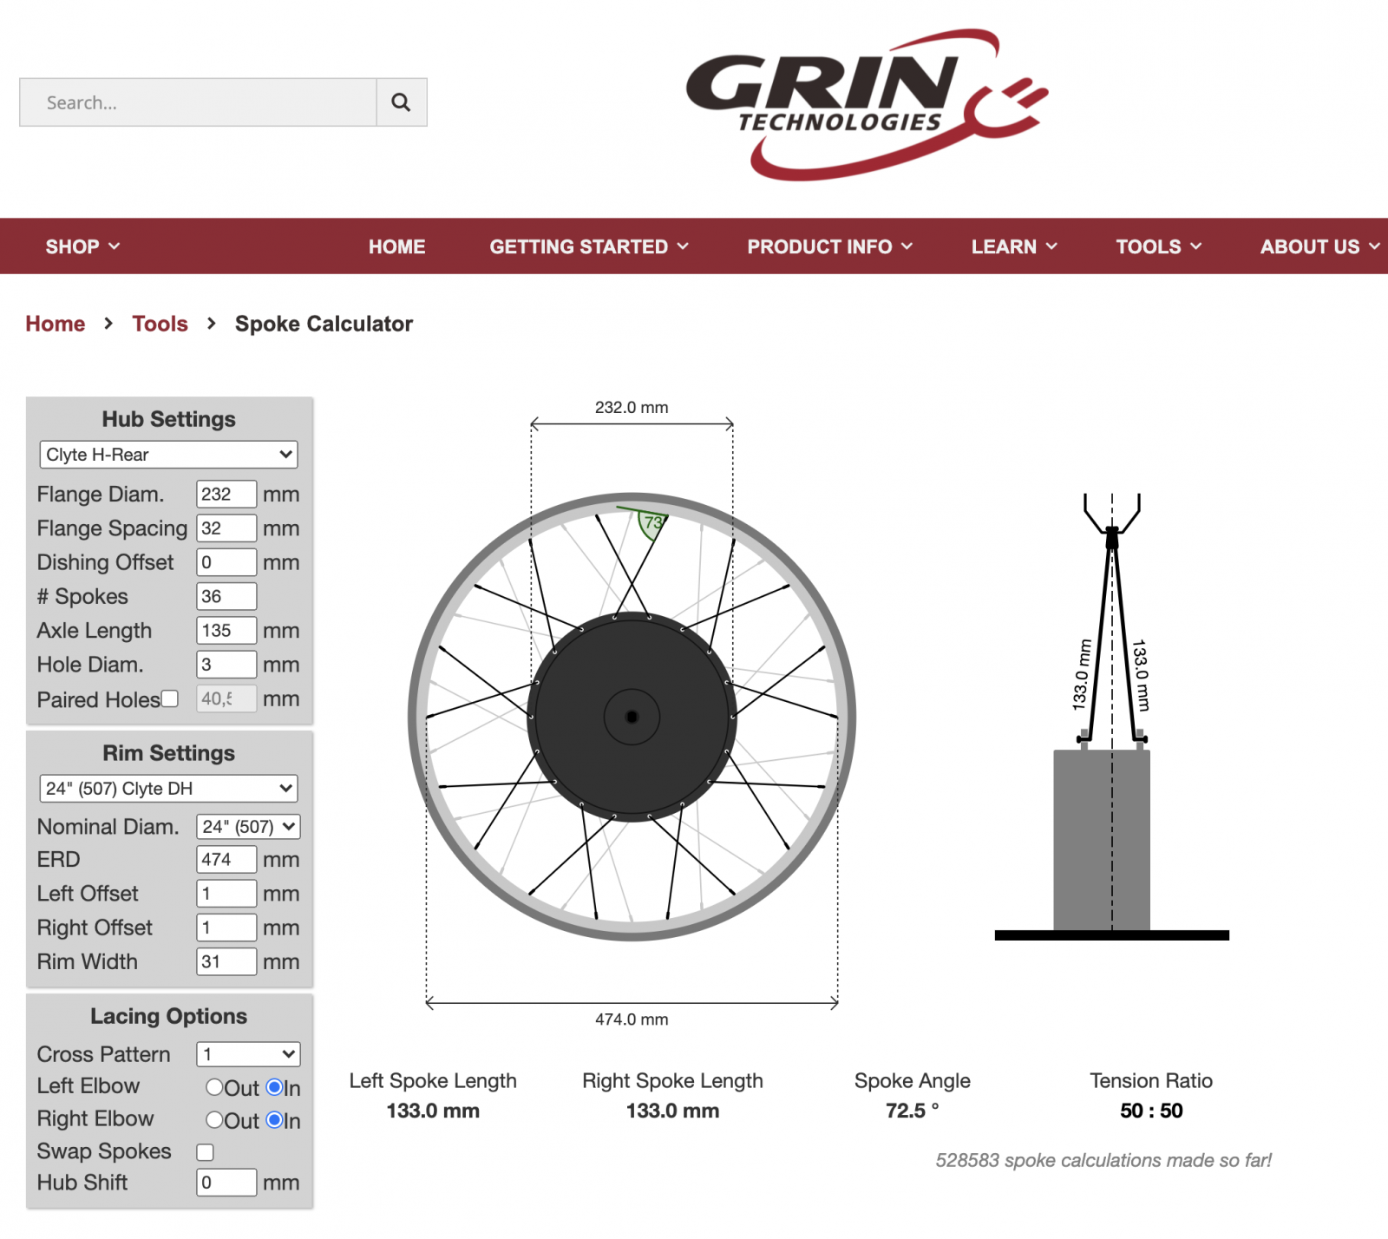
Task: Open the Clyte H-Rear hub dropdown
Action: pos(168,455)
